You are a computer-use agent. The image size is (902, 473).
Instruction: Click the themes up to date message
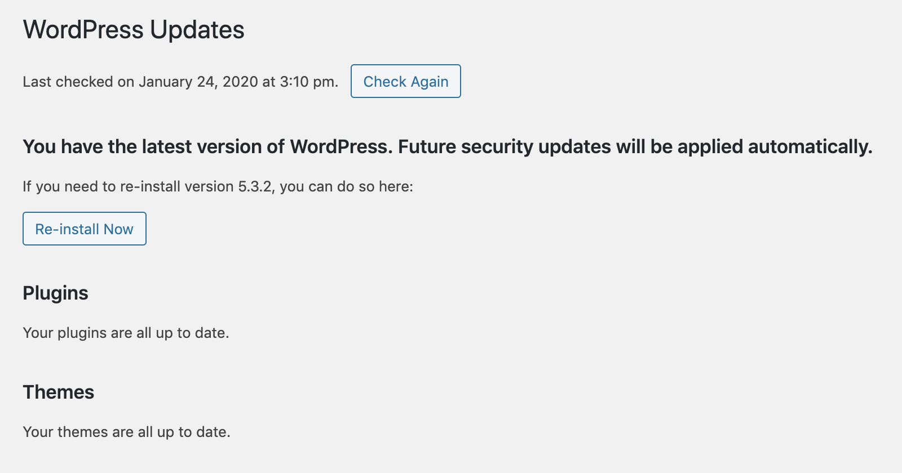coord(127,432)
